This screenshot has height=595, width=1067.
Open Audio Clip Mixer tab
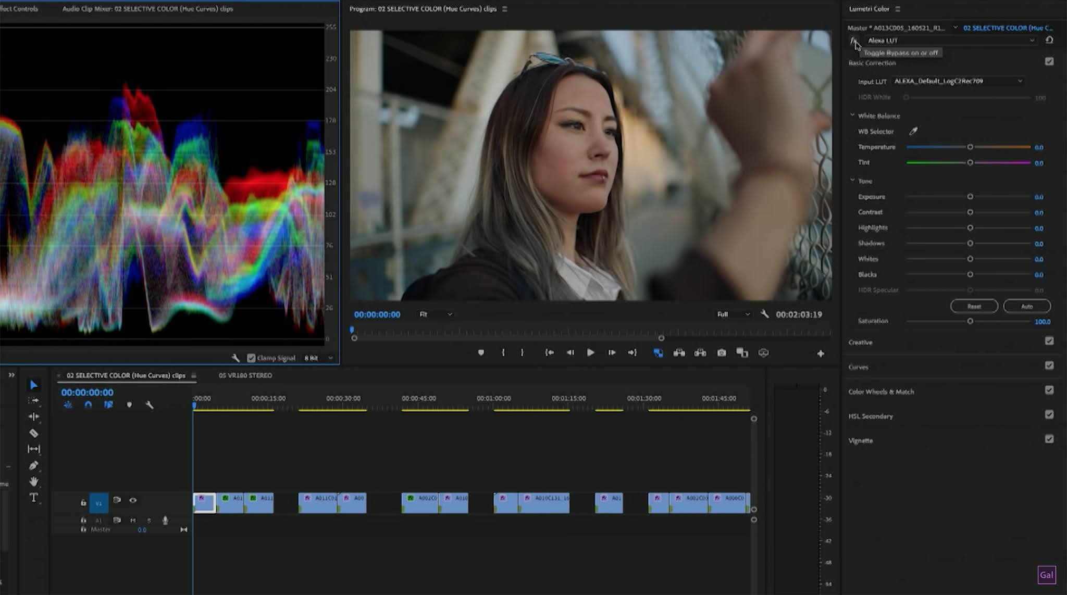tap(147, 9)
